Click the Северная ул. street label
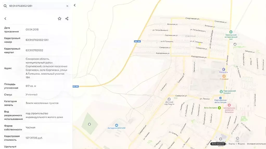 (181, 96)
